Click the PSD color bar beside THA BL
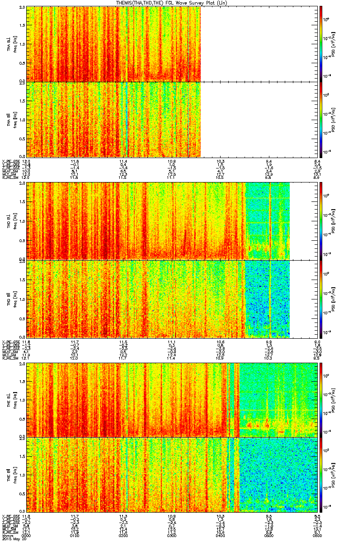The image size is (339, 542). (x=321, y=43)
